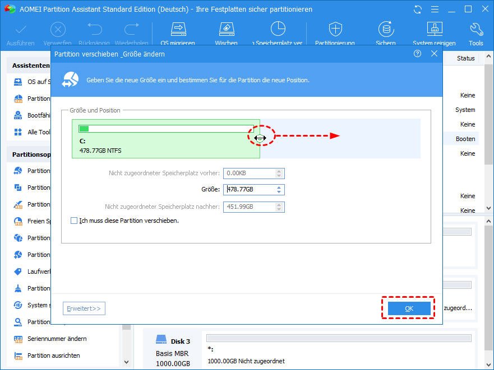Click down arrow of partition list scrollbar
494x370 pixels.
488,208
